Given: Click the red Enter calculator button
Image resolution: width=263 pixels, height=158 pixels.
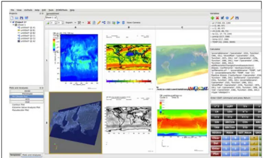Looking at the screenshot, I should tap(216, 148).
